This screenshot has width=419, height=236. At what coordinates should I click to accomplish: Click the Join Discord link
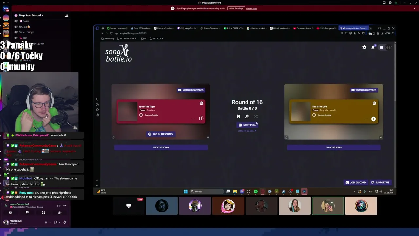tap(355, 183)
